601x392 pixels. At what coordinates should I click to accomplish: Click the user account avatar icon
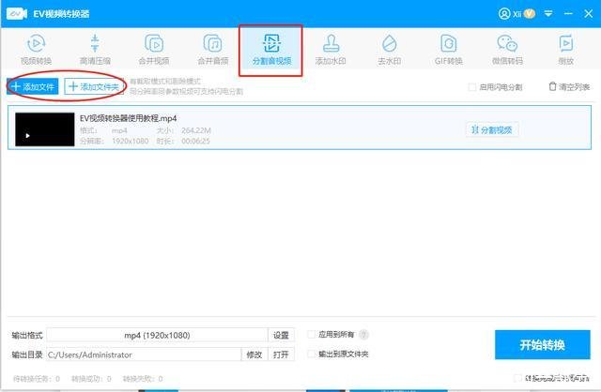point(504,14)
